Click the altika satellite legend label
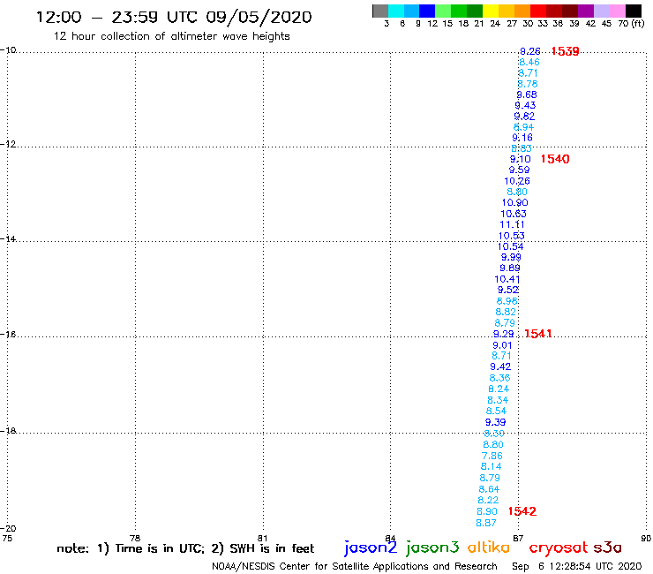This screenshot has width=653, height=574. pos(489,547)
